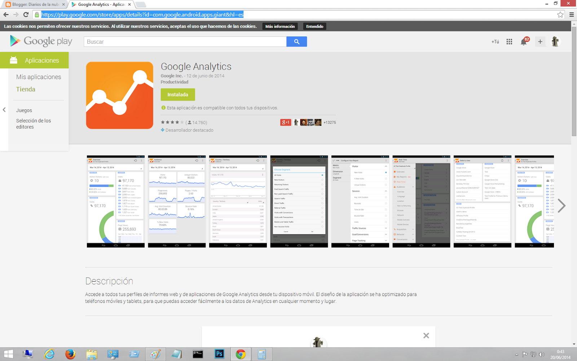Close the Blogger tab
Screen dimensions: 577x361
pyautogui.click(x=63, y=4)
